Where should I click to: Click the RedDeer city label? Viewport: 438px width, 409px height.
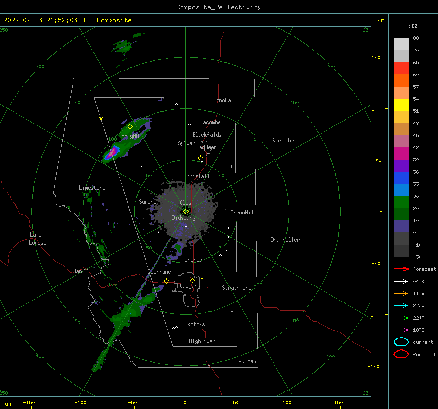[x=206, y=147]
